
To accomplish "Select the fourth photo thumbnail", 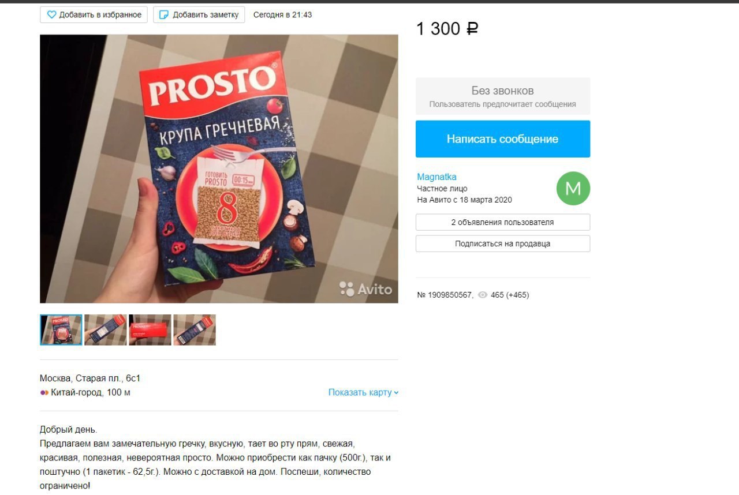I will click(195, 330).
